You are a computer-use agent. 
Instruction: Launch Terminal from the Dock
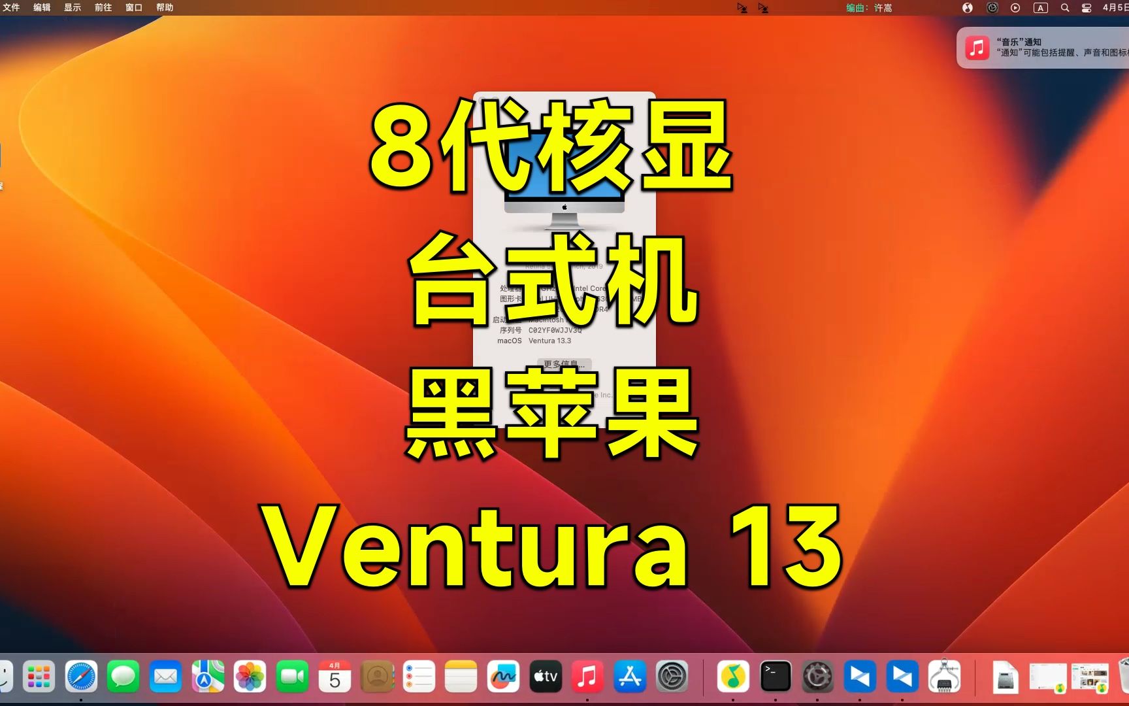[x=776, y=677]
